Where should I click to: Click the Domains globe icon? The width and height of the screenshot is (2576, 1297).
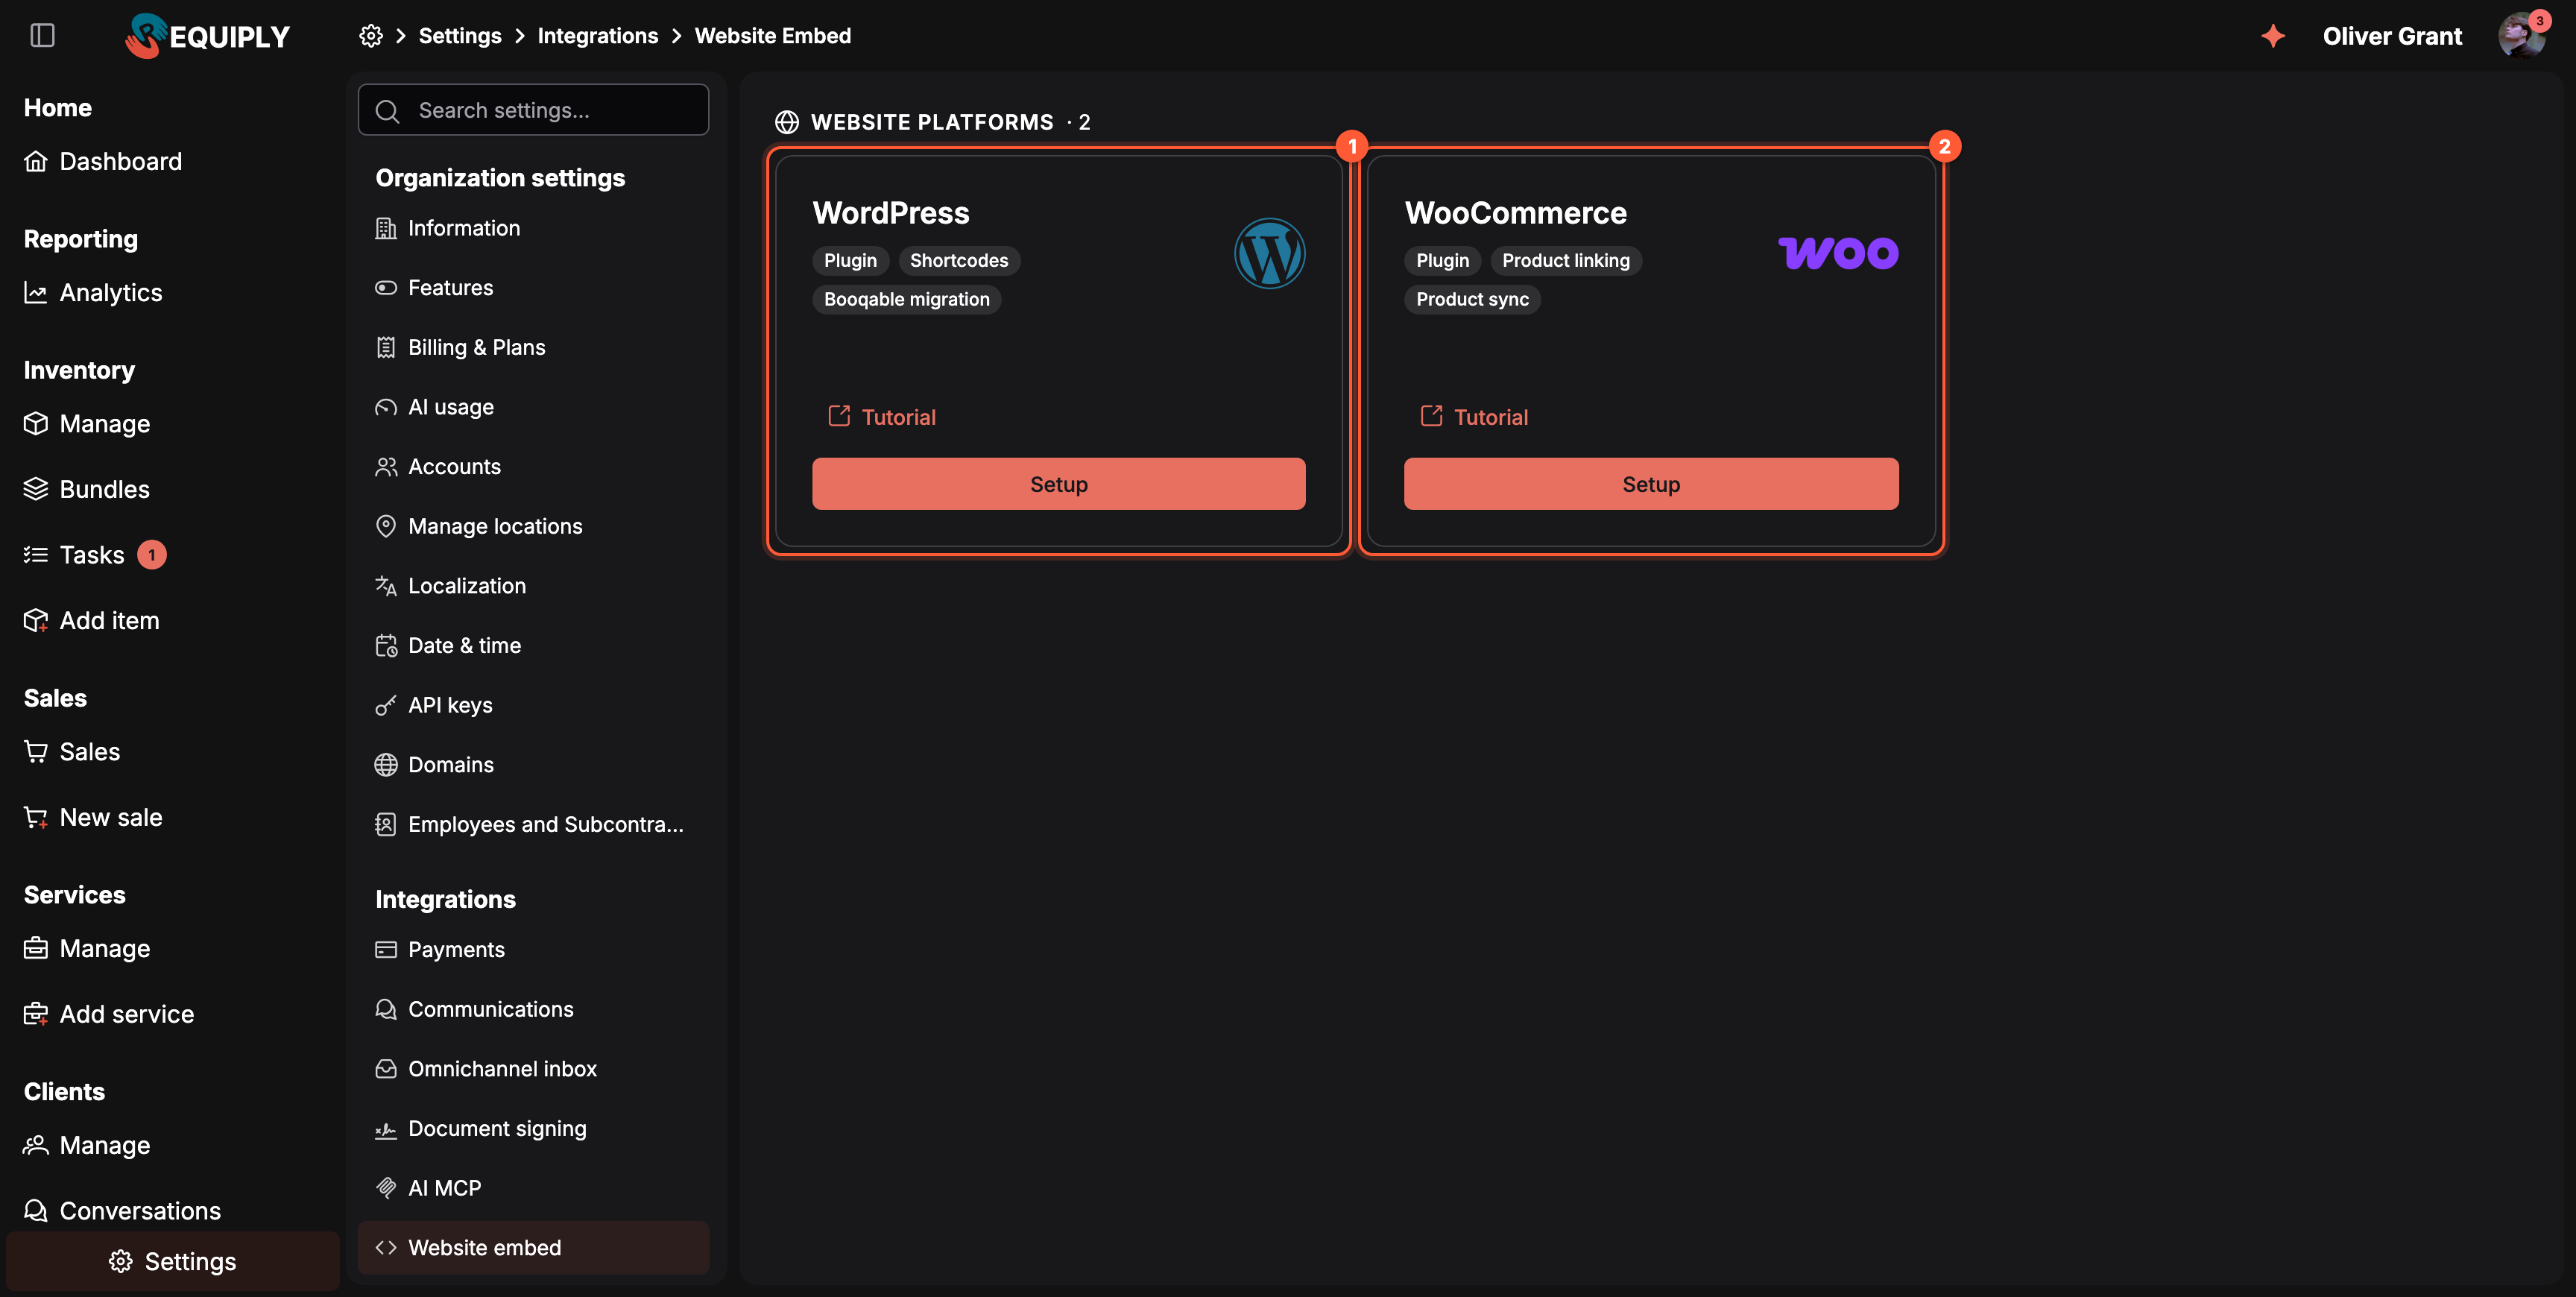point(386,765)
